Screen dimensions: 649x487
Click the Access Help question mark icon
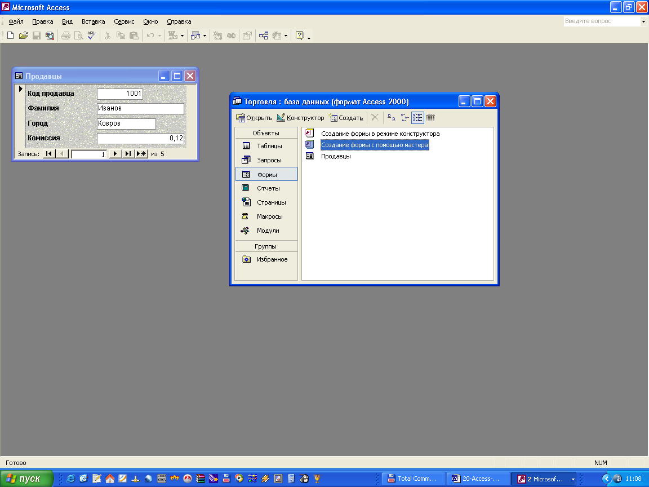tap(299, 36)
